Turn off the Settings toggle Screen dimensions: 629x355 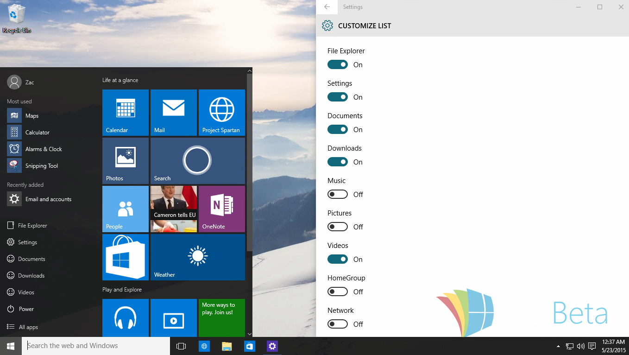point(338,97)
